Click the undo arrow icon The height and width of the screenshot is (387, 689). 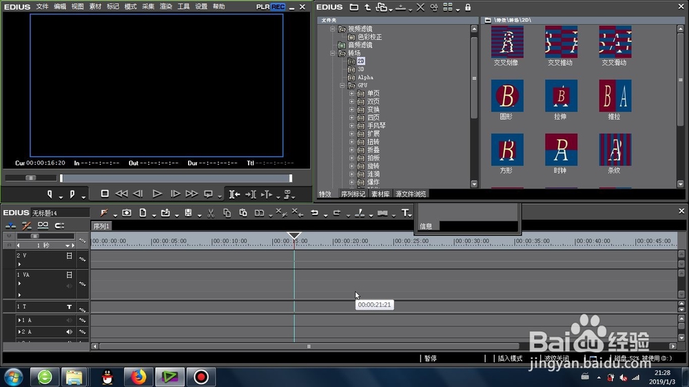[314, 213]
